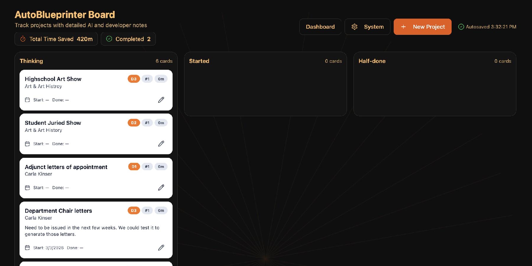The width and height of the screenshot is (532, 266).
Task: Click pencil icon on Department Chair letters
Action: click(161, 248)
